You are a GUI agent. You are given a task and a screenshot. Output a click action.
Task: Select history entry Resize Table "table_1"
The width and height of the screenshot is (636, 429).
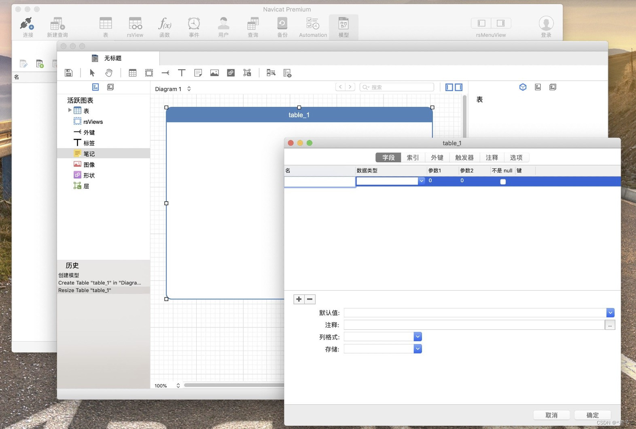pyautogui.click(x=104, y=290)
